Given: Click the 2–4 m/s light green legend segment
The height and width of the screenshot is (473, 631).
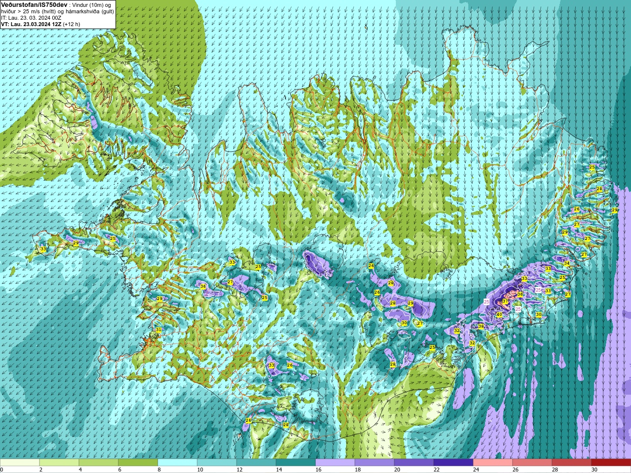Looking at the screenshot, I should point(59,463).
